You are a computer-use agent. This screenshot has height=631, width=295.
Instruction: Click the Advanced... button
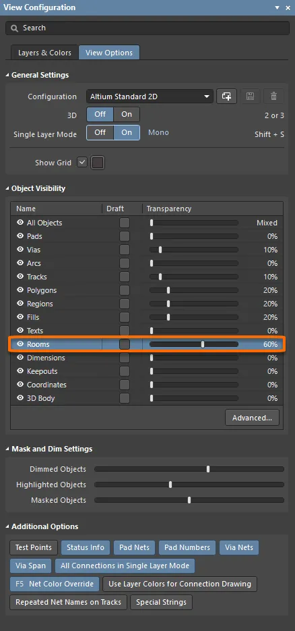(252, 418)
